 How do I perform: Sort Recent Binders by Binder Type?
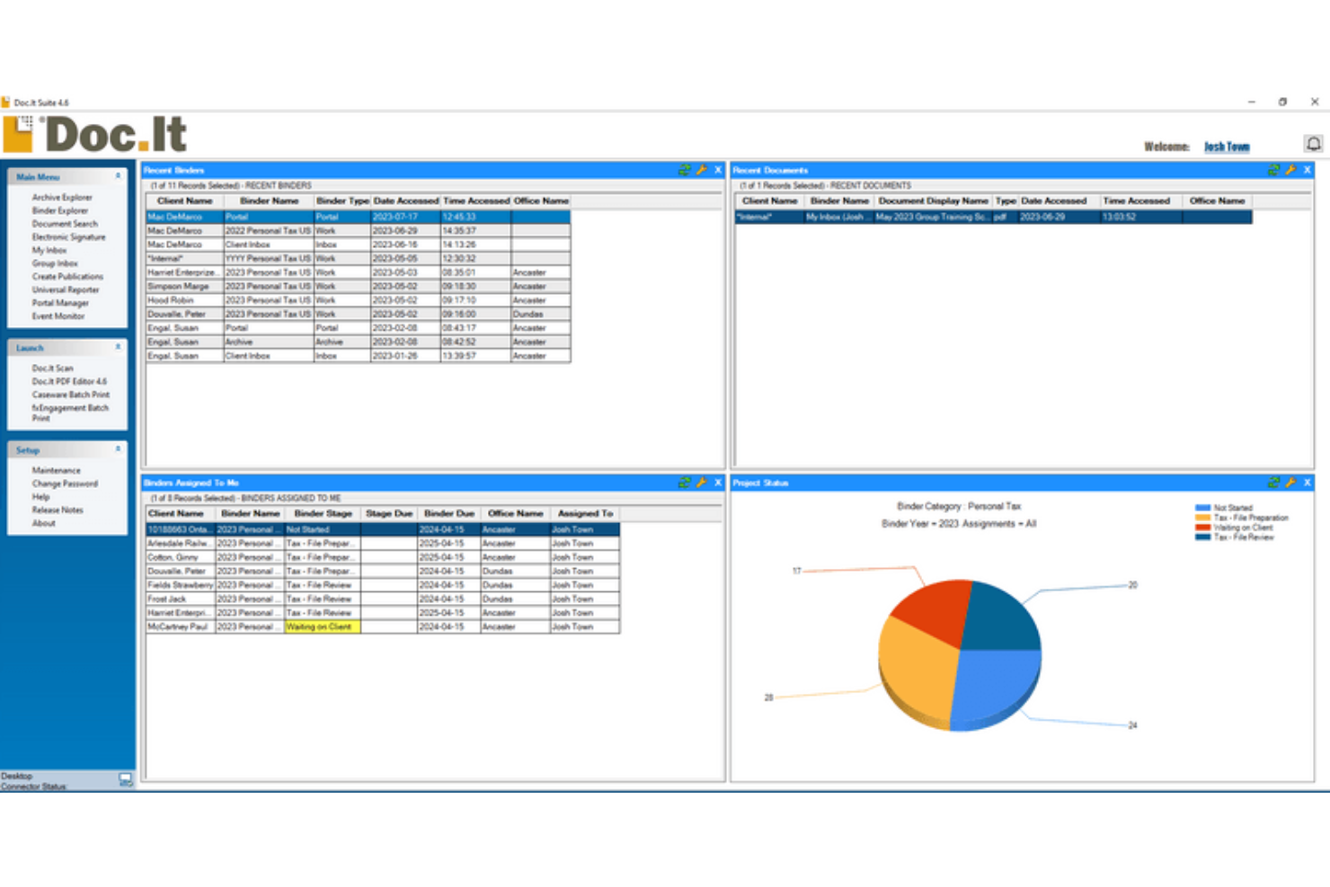coord(342,201)
